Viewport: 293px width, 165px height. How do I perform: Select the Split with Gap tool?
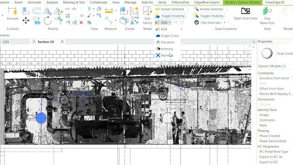click(x=74, y=9)
